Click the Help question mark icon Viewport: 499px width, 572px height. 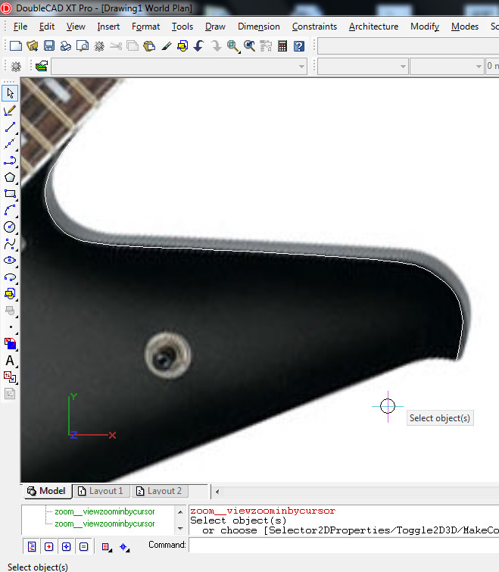tap(299, 46)
